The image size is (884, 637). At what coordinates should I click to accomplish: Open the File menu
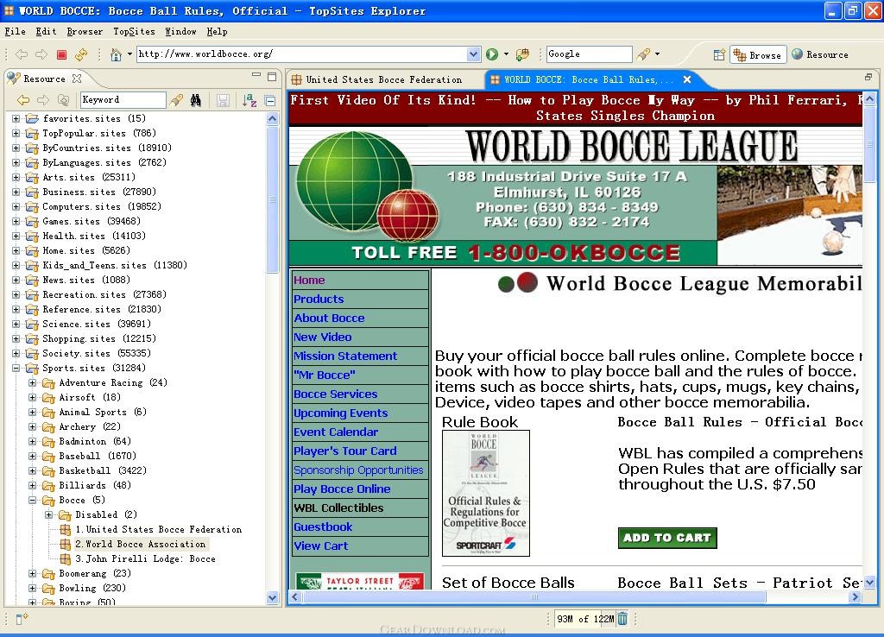(x=16, y=32)
